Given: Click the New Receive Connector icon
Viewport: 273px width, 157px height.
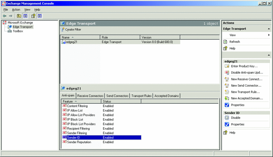Looking at the screenshot, I should pos(227,79).
